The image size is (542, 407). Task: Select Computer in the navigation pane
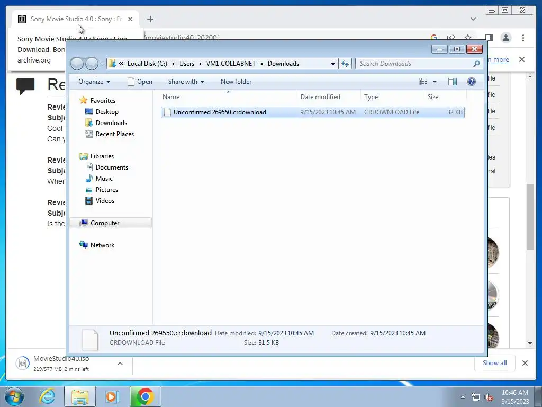(x=111, y=223)
